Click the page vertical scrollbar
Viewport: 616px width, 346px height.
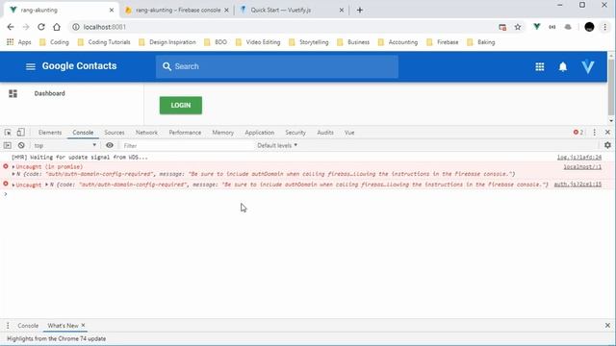coord(611,88)
